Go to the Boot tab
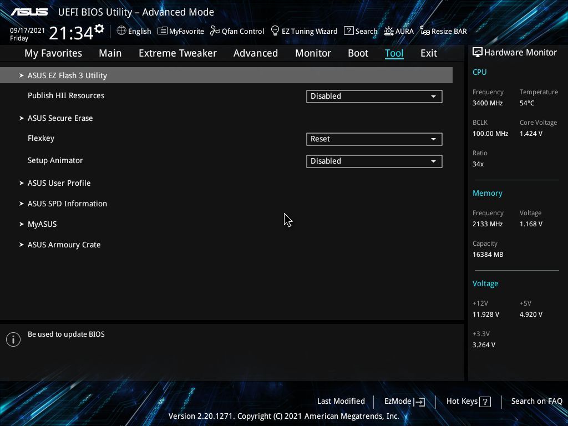The height and width of the screenshot is (426, 568). point(358,53)
